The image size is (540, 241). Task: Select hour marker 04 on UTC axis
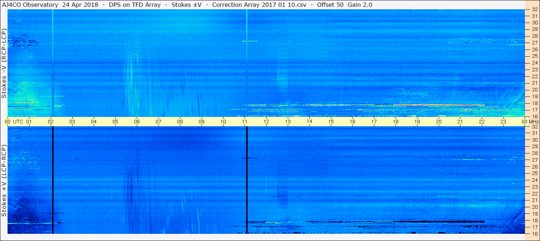94,122
